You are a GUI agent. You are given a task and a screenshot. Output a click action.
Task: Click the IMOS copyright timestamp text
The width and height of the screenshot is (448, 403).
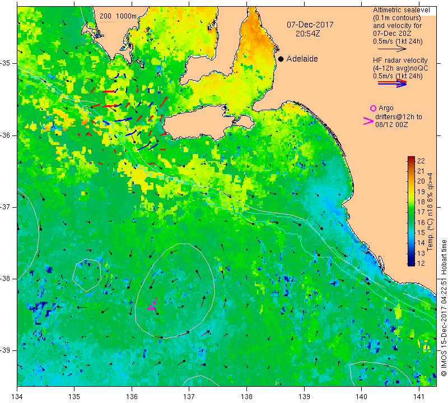pos(444,308)
